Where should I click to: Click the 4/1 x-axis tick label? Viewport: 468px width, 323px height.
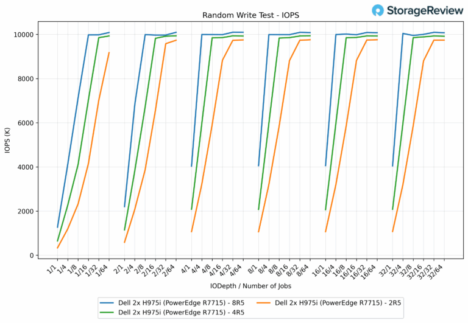click(x=187, y=266)
